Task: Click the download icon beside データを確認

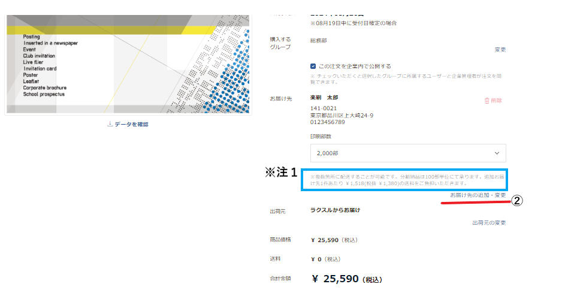Action: (110, 124)
